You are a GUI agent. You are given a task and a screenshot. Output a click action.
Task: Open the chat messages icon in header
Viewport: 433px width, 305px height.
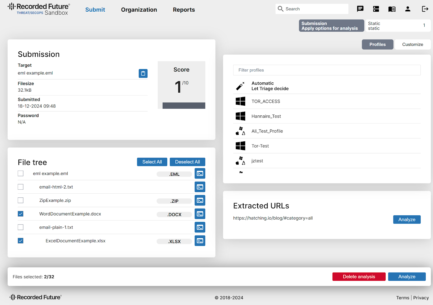(360, 9)
